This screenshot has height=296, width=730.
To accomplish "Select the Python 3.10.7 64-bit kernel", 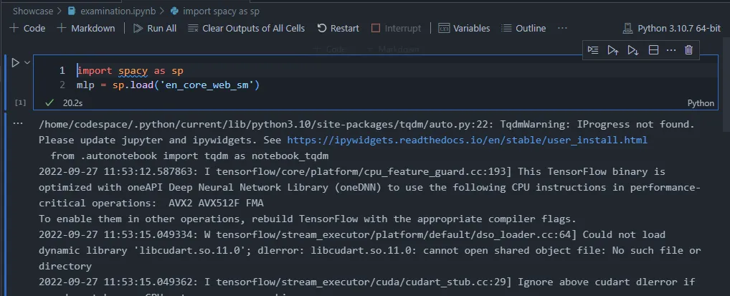I will (671, 29).
